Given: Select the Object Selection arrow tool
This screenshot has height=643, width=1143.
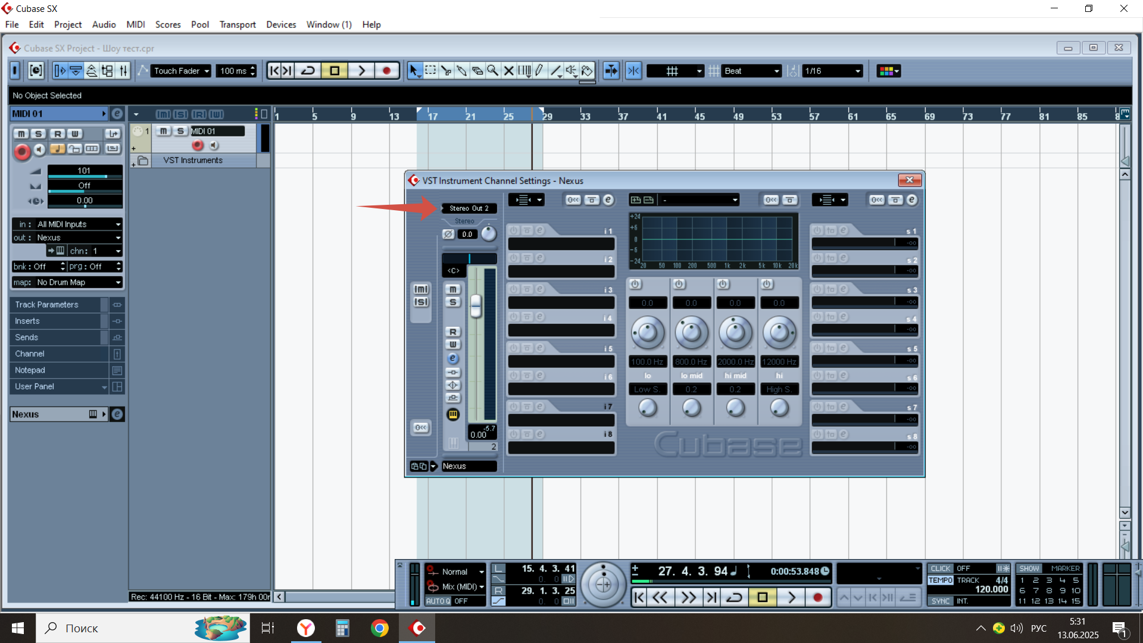Looking at the screenshot, I should click(414, 71).
